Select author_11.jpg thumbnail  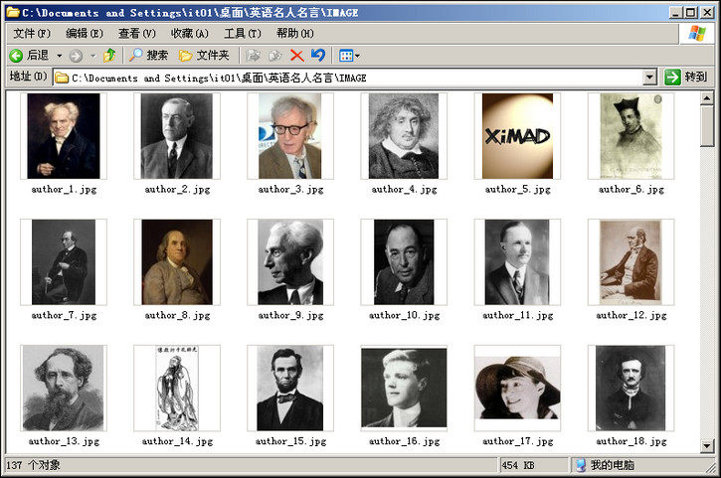pyautogui.click(x=517, y=262)
